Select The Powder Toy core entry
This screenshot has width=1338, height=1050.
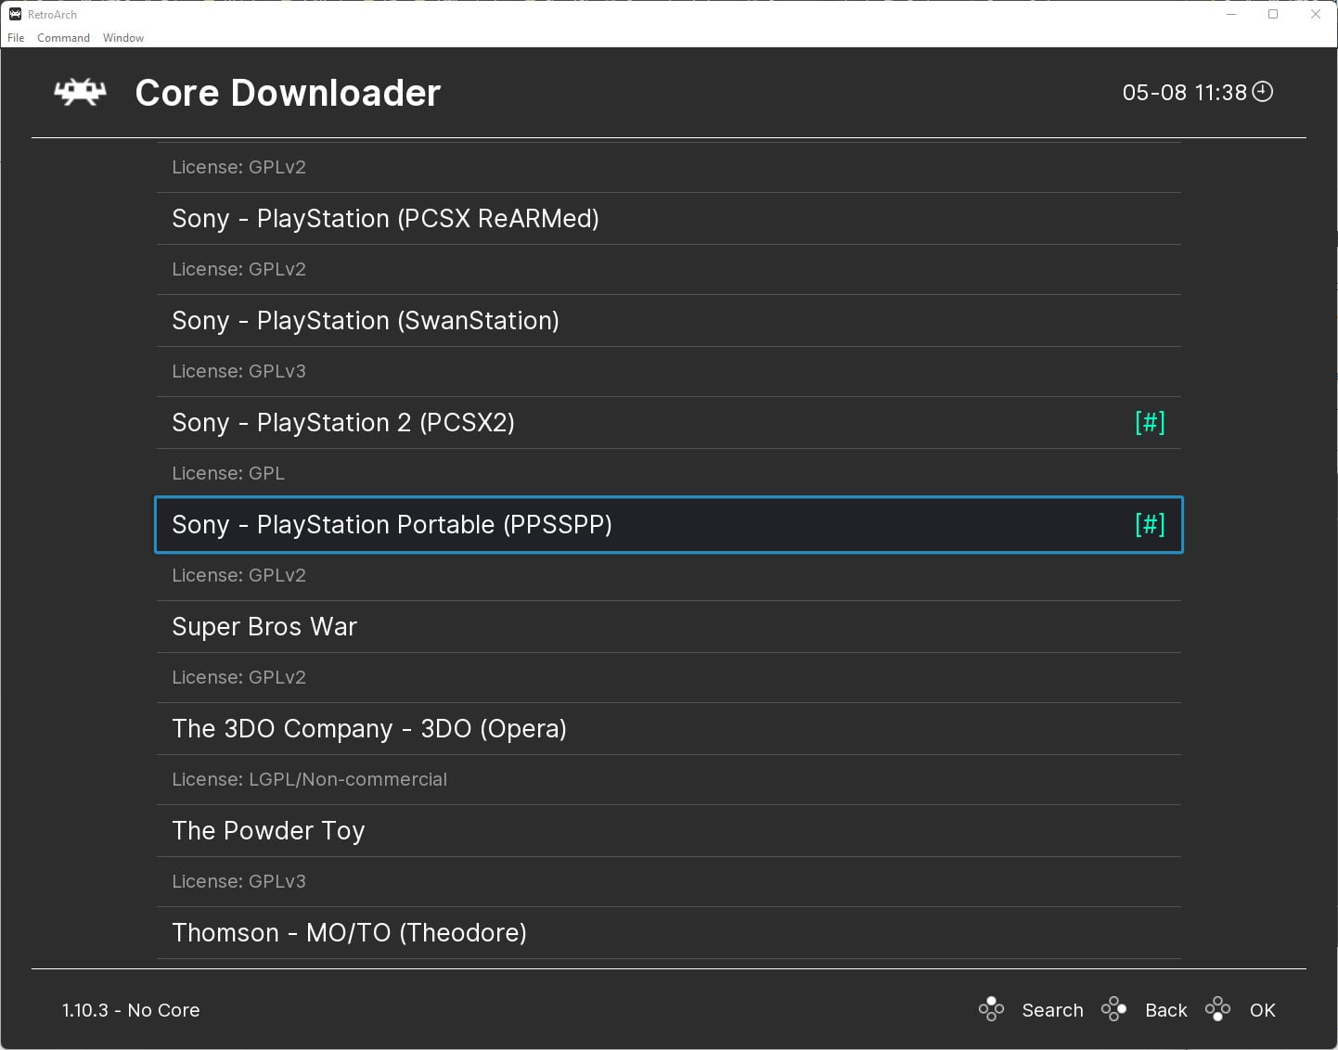coord(268,830)
